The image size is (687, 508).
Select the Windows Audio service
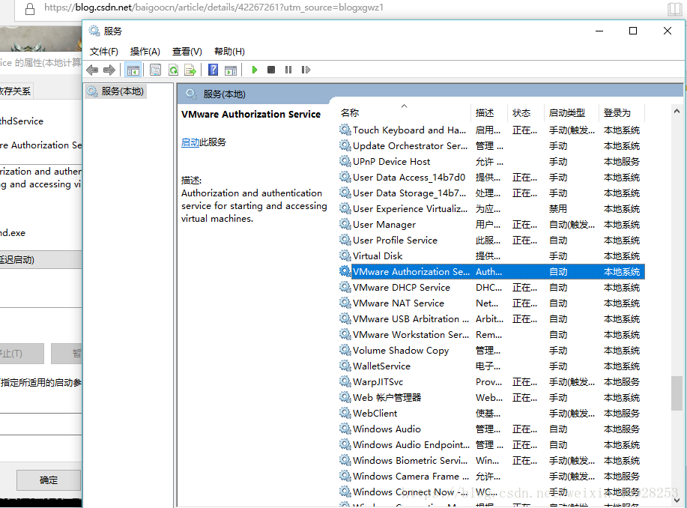[x=491, y=429]
